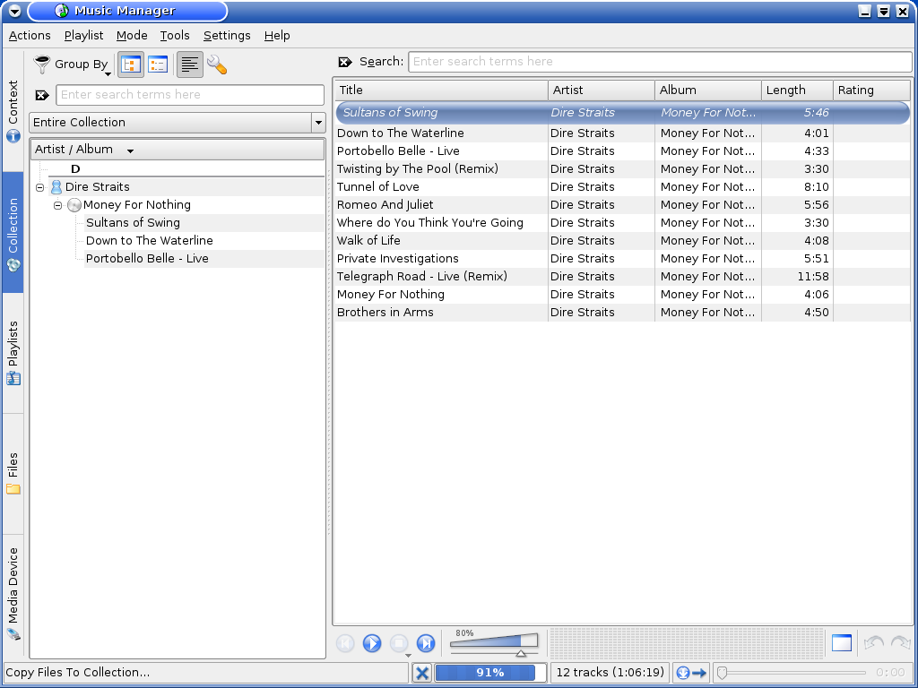Toggle the tree view mode button

[132, 64]
